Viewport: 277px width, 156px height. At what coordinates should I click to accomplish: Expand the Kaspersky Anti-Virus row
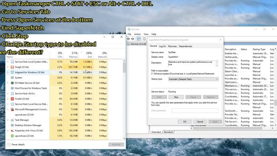[8, 130]
